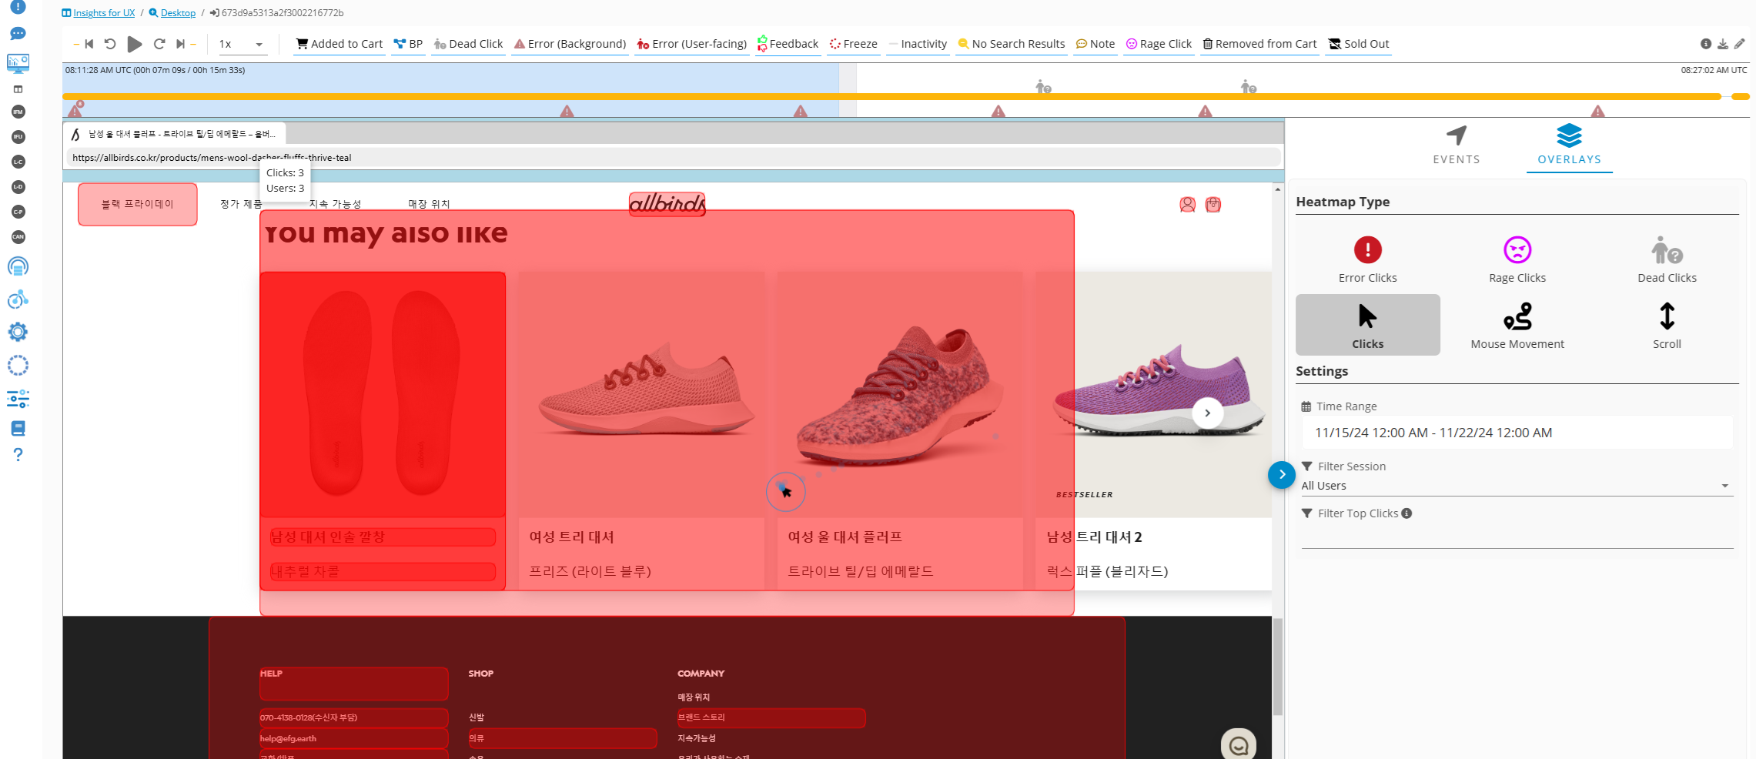Screen dimensions: 1756x759
Task: Toggle the Added to Cart event filter
Action: click(x=339, y=44)
